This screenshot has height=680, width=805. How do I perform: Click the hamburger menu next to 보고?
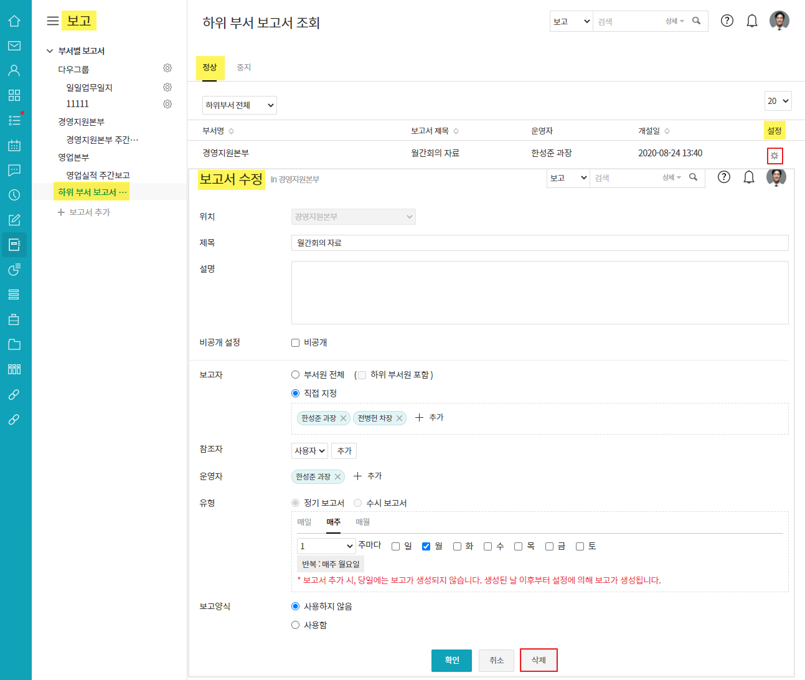click(x=53, y=21)
